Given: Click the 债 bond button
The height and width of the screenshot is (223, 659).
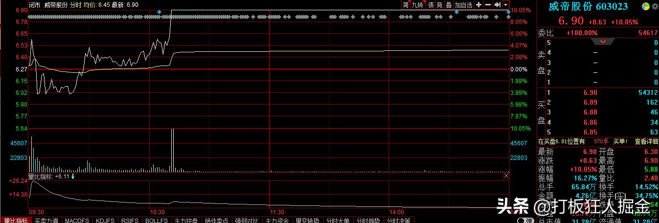Looking at the screenshot, I should click(x=431, y=5).
